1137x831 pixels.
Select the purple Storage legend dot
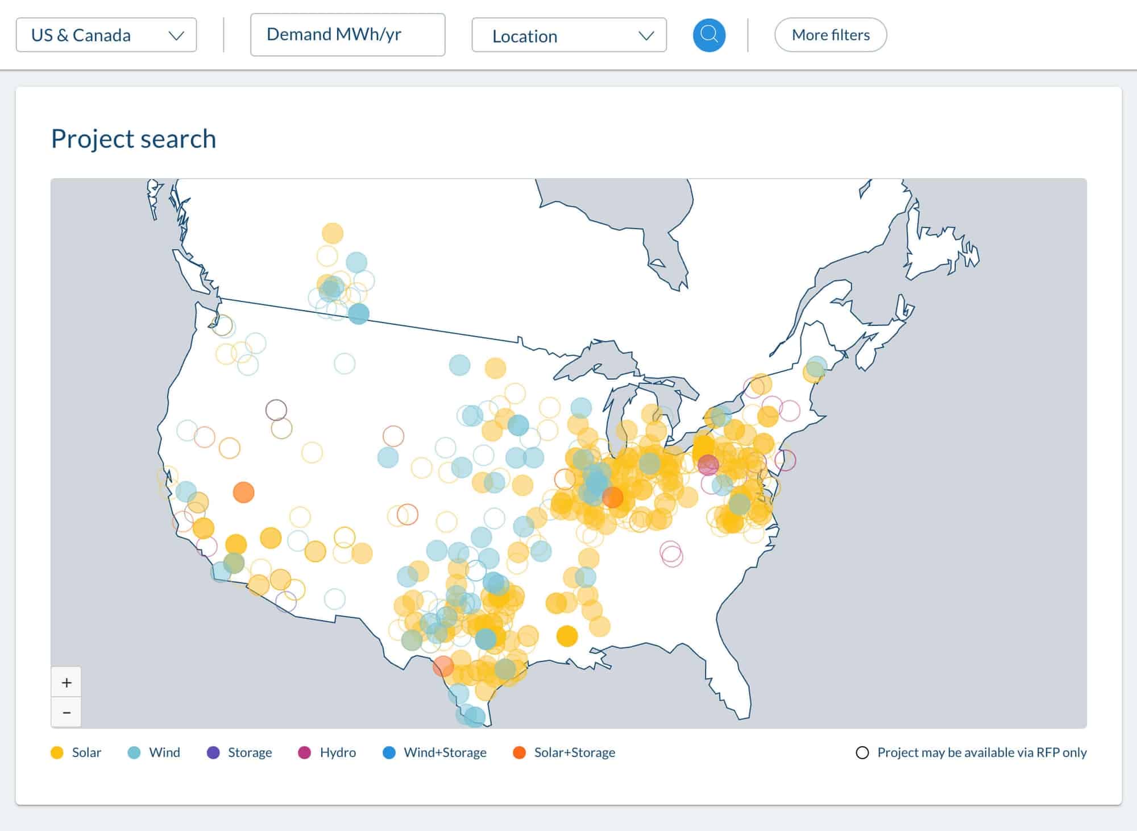coord(212,752)
